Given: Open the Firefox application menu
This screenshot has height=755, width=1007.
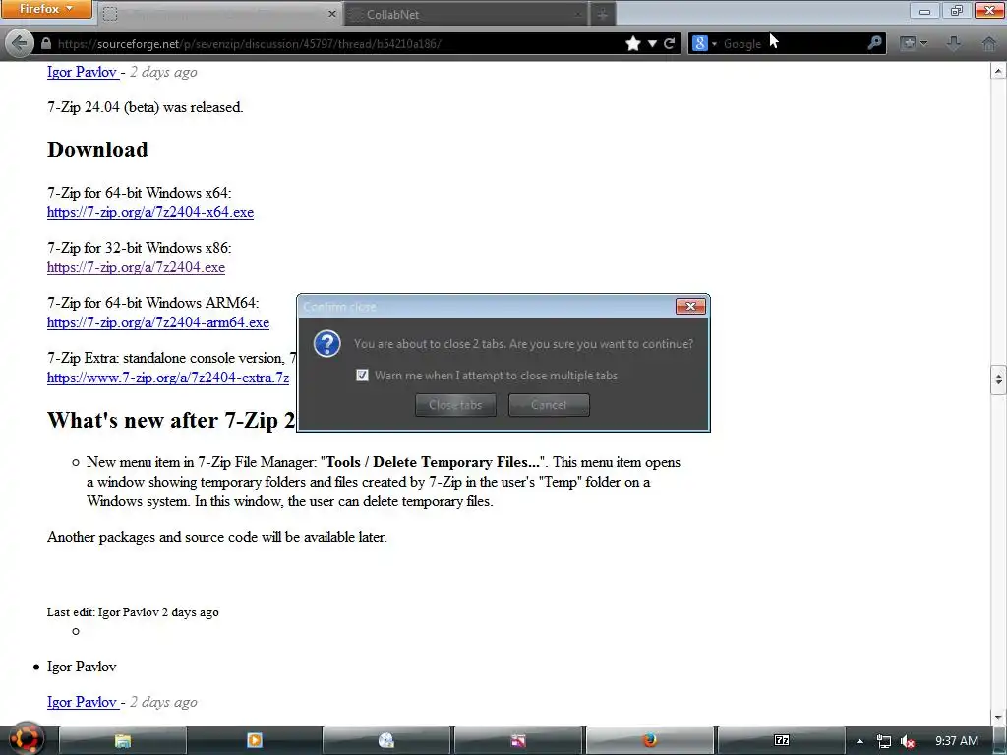Looking at the screenshot, I should (x=46, y=9).
